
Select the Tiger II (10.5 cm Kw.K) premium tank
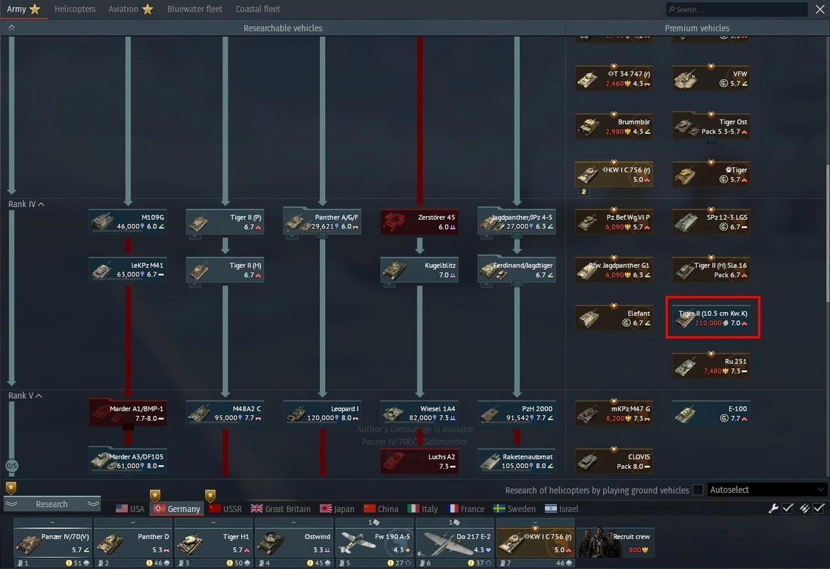(x=712, y=318)
